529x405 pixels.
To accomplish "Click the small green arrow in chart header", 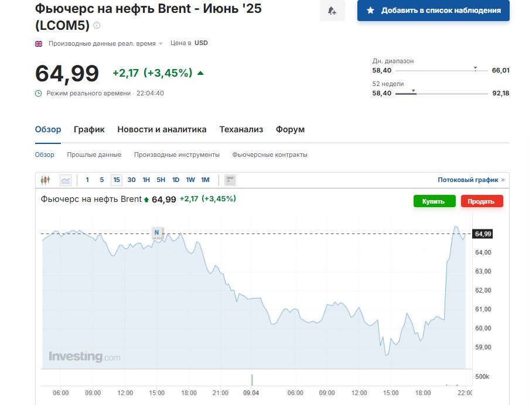I will click(x=146, y=200).
